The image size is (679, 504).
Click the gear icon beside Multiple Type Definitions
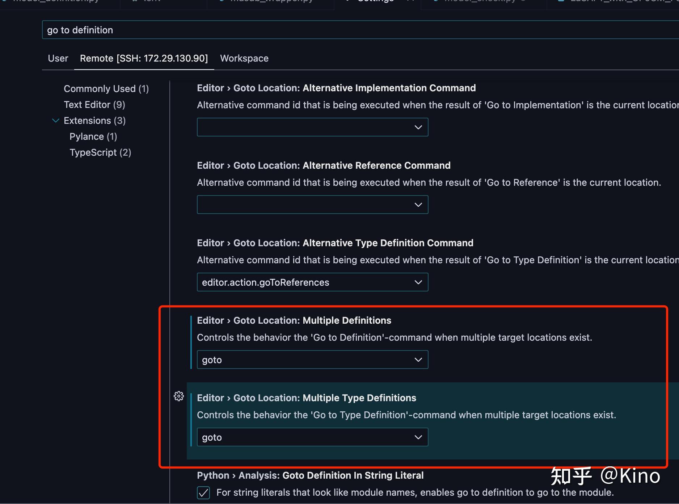tap(179, 396)
